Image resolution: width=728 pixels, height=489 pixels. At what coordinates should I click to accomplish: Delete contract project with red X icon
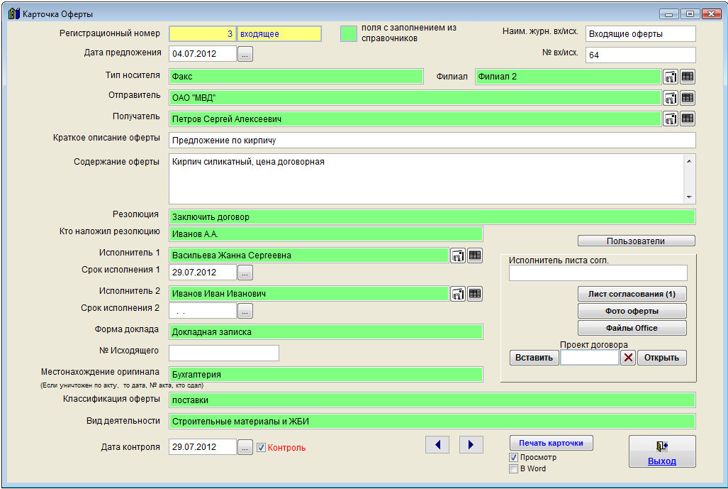click(x=628, y=358)
